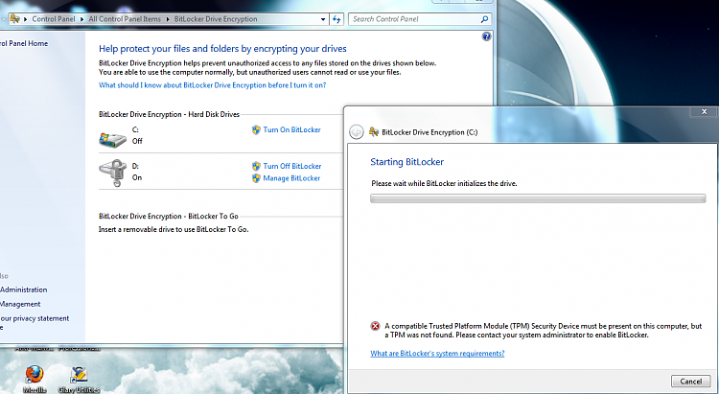Expand the arrow after All Control Panel Items
Image resolution: width=719 pixels, height=394 pixels.
[x=168, y=19]
